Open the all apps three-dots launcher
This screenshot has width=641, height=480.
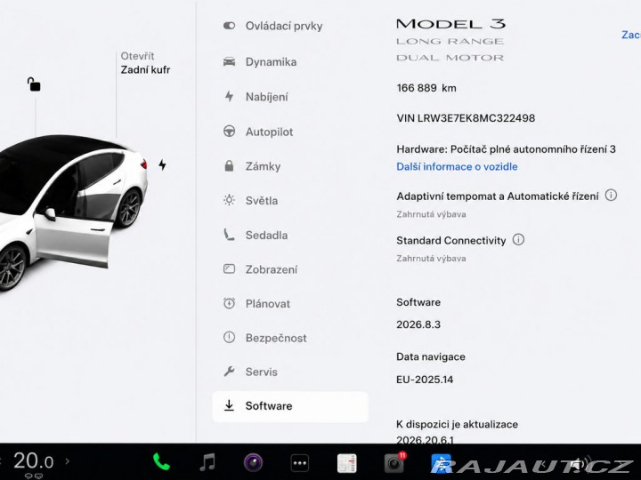(x=299, y=463)
